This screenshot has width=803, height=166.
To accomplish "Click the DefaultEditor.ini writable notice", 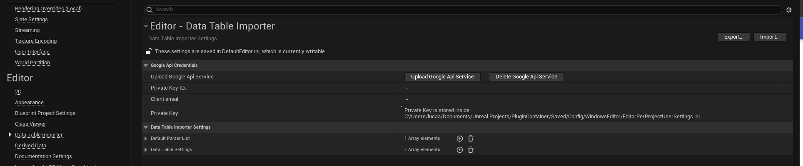I will coord(240,51).
